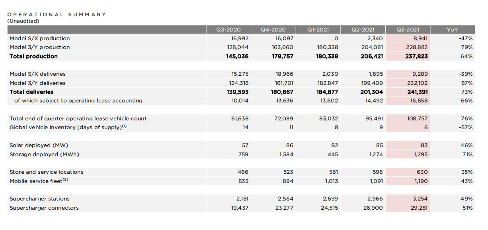Click Q4-2020 Model 3/Y deliveries value 161,701
The height and width of the screenshot is (230, 488).
click(283, 83)
